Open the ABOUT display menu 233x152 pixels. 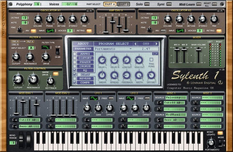(83, 44)
